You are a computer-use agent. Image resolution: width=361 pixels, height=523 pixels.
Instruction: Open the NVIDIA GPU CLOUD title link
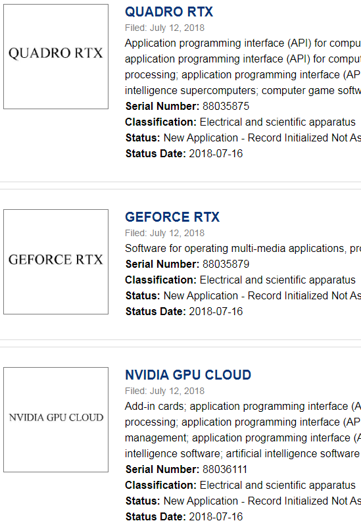tap(188, 375)
